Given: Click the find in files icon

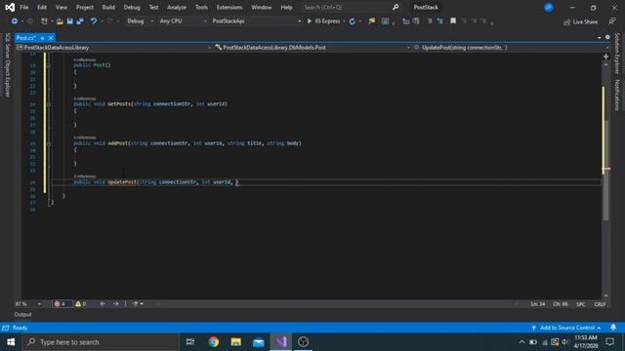Looking at the screenshot, I should pyautogui.click(x=371, y=21).
